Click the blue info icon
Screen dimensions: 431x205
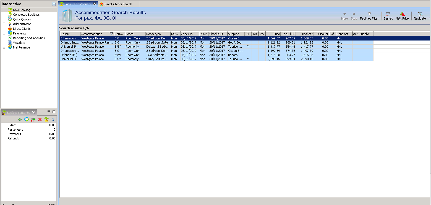click(53, 119)
